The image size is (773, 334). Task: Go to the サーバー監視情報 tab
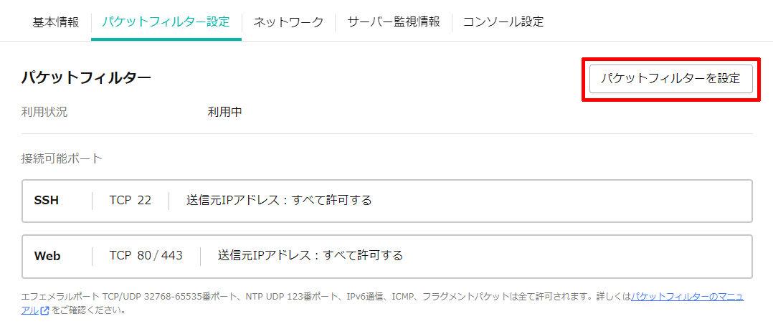(394, 22)
